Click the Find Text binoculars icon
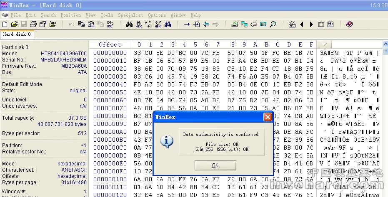 (x=129, y=25)
